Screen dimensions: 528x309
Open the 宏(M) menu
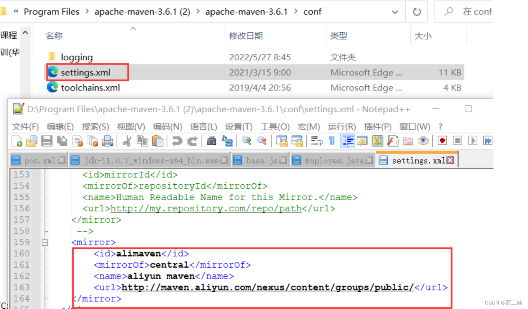pos(309,127)
